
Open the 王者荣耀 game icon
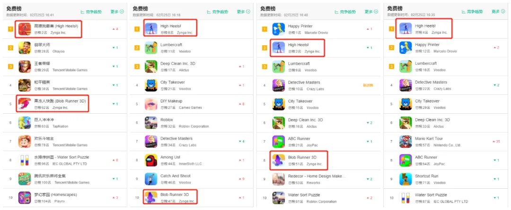tap(25, 67)
